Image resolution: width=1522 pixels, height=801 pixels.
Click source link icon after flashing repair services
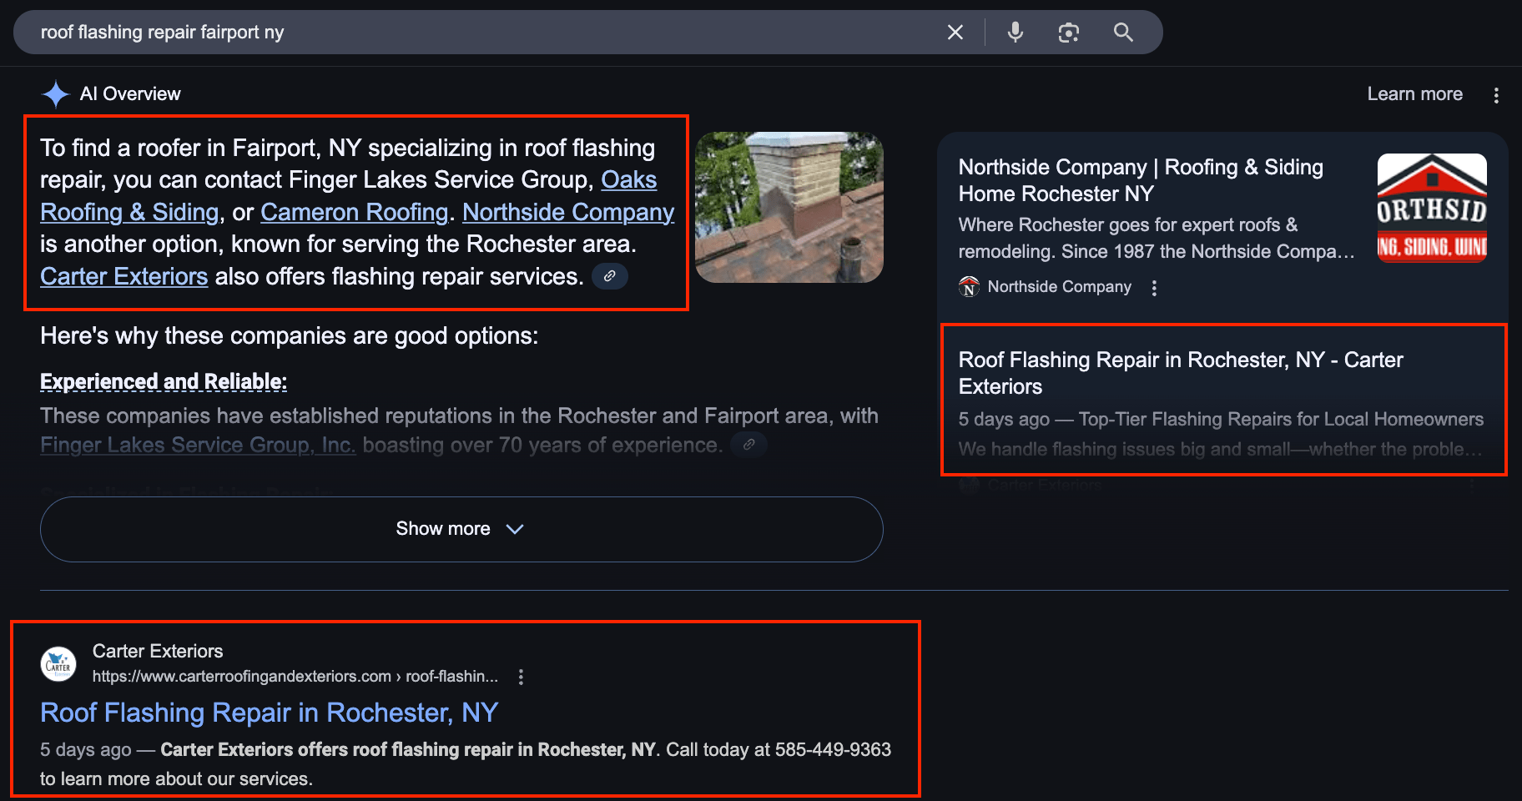[610, 276]
